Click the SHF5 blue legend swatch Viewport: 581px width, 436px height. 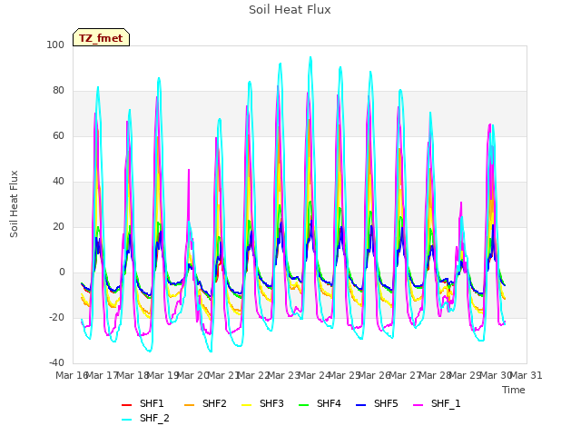click(360, 405)
